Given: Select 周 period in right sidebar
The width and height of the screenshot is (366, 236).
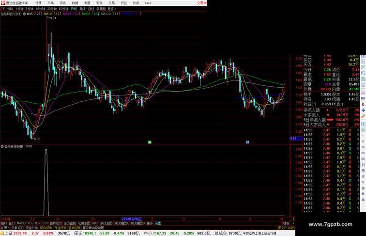Looking at the screenshot, I should tap(363, 171).
